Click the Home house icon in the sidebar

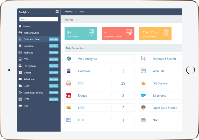(x=20, y=26)
